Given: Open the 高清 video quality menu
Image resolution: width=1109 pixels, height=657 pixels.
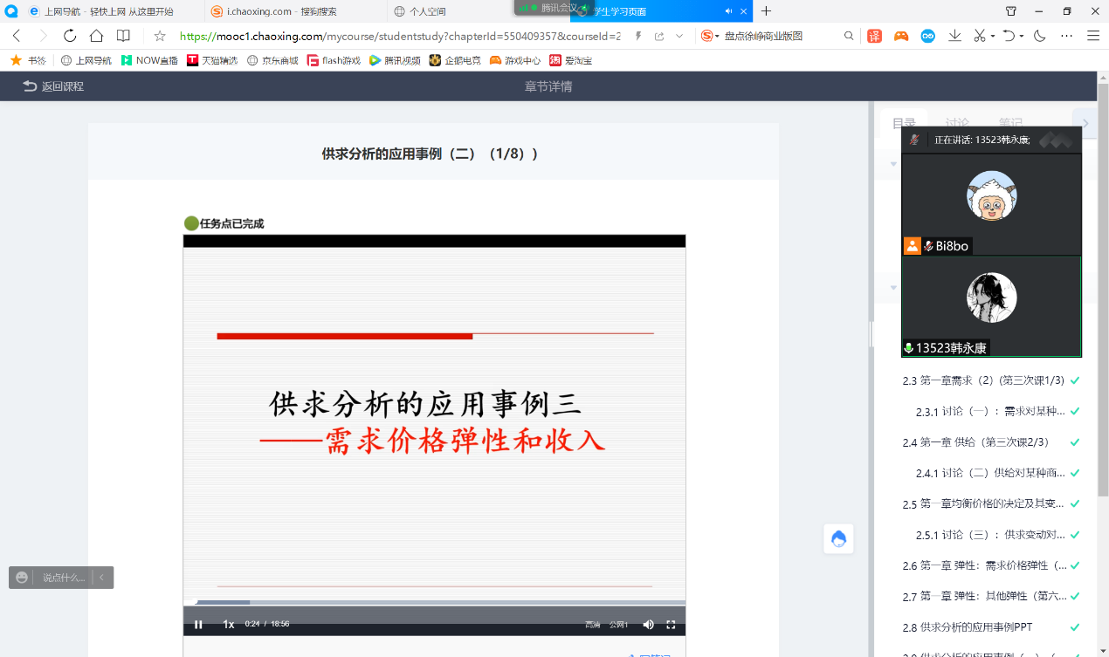Looking at the screenshot, I should [x=592, y=624].
